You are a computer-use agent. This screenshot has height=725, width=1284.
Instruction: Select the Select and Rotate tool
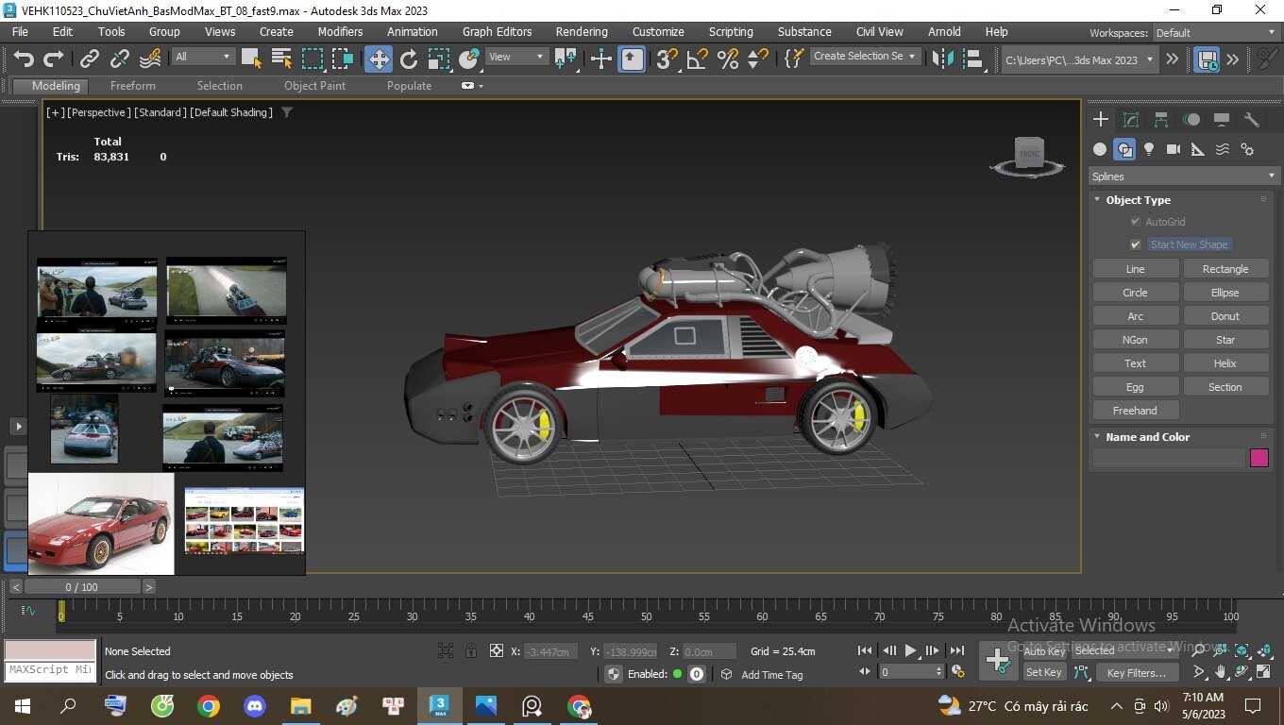[408, 59]
